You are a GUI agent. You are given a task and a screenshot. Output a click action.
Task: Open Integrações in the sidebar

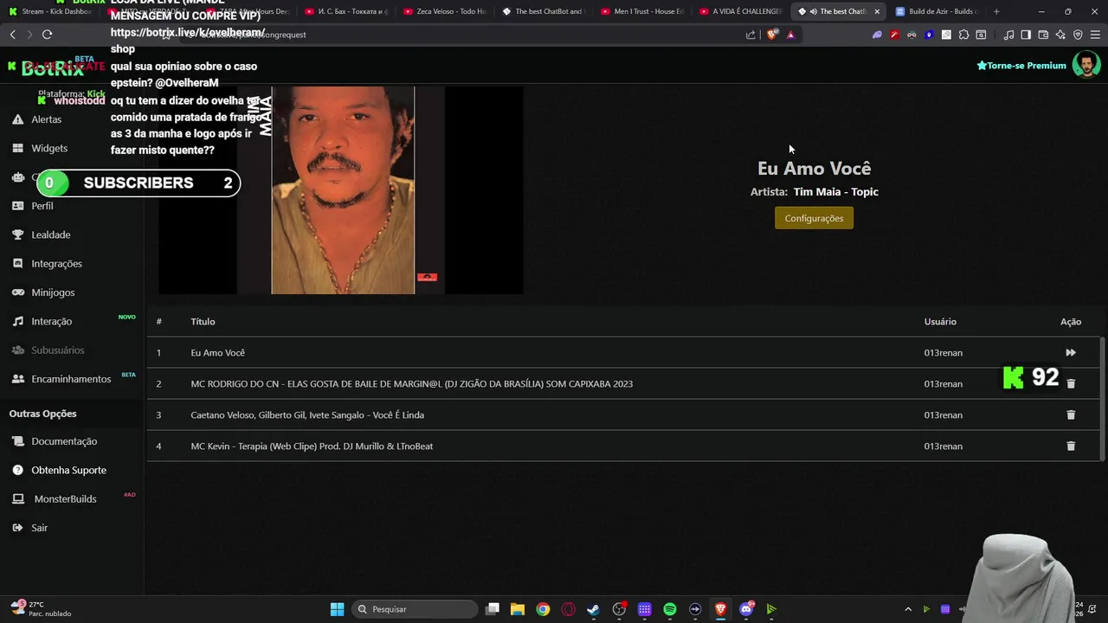pos(56,263)
